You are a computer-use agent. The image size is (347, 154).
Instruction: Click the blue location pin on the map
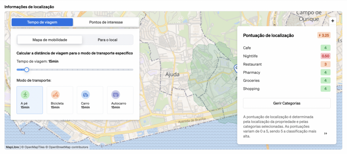(236, 69)
